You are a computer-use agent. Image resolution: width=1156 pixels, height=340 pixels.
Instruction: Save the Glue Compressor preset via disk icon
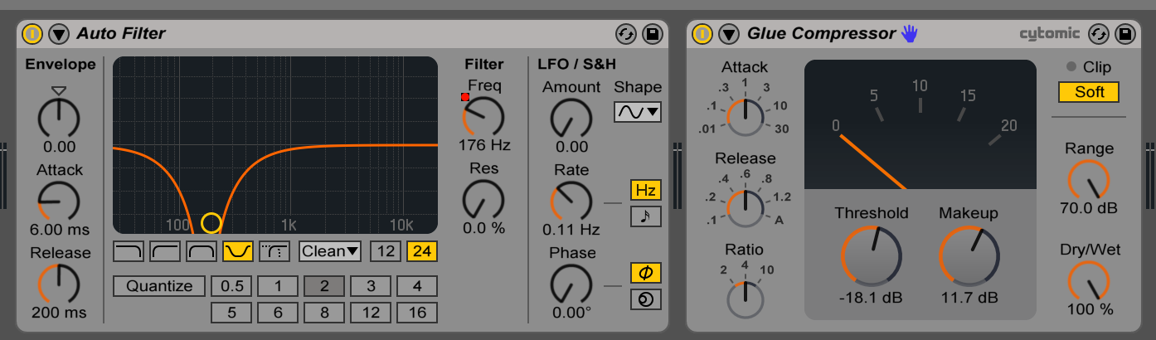(1125, 34)
